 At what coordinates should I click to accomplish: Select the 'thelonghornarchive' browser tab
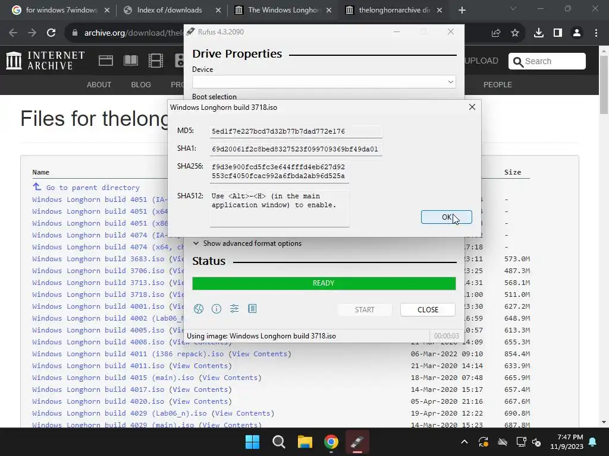point(394,10)
